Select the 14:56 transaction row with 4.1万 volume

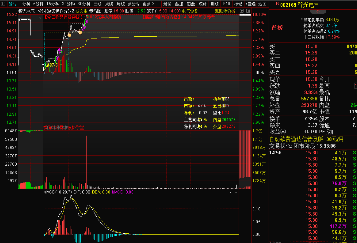(312, 153)
